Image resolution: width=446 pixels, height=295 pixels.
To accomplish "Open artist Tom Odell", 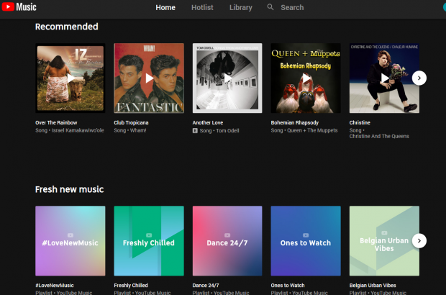I will coord(227,130).
